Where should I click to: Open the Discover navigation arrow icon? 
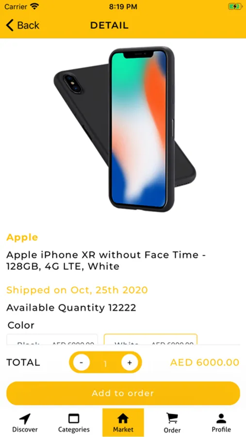[x=25, y=419]
